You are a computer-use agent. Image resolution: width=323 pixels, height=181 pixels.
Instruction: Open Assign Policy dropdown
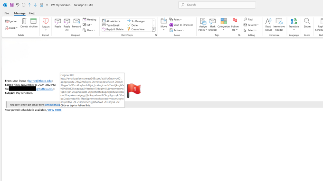203,25
